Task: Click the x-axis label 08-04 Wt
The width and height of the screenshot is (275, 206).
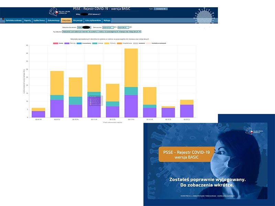Action: (x=38, y=119)
